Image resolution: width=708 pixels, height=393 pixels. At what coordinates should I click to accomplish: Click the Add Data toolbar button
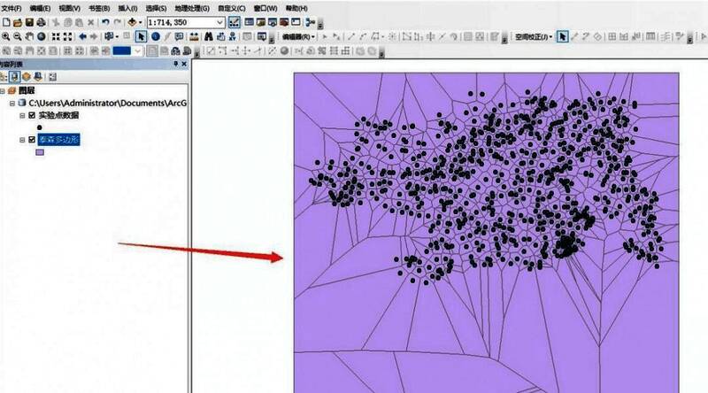click(136, 21)
